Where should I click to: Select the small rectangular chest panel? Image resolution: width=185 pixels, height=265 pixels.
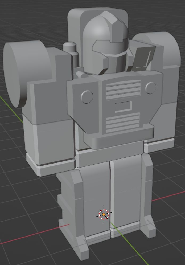[x=124, y=107]
